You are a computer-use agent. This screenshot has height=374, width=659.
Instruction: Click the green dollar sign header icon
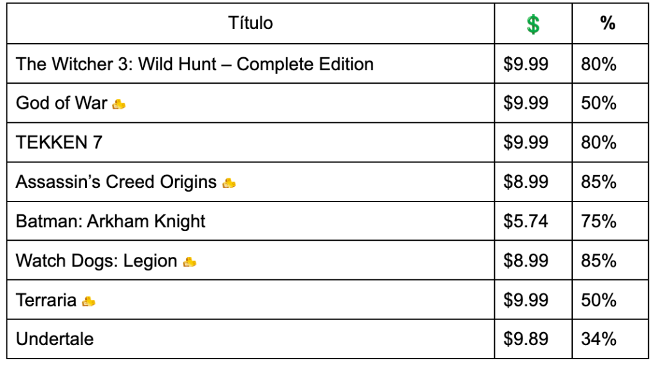pos(533,24)
